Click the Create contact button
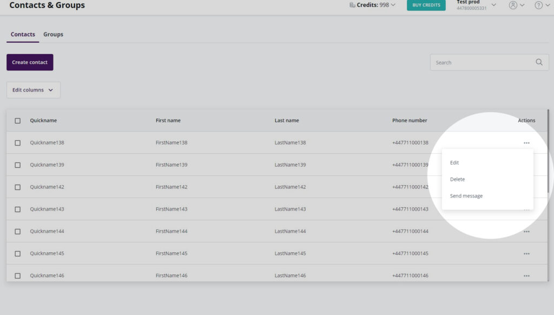 [x=29, y=62]
